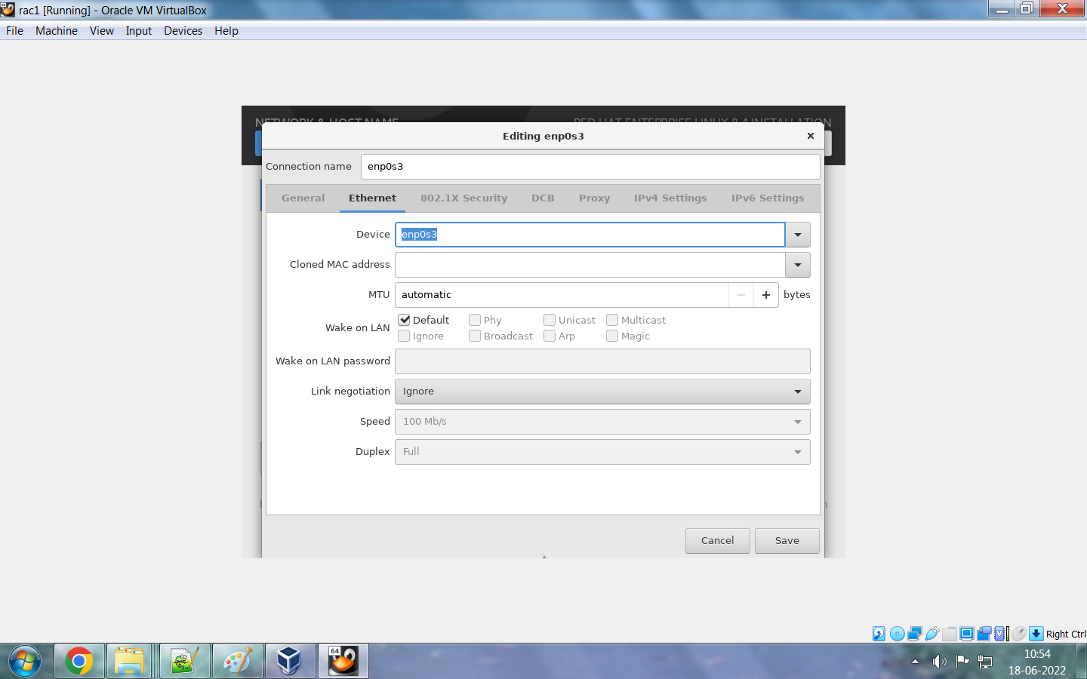This screenshot has height=679, width=1087.
Task: Open the DCB tab
Action: [x=543, y=198]
